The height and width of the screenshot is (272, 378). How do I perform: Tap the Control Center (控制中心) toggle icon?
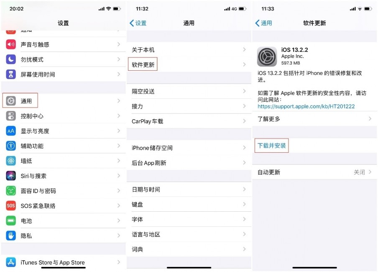coord(11,116)
